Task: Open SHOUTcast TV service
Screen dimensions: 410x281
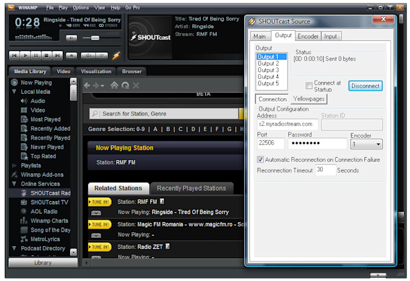Action: coord(49,202)
